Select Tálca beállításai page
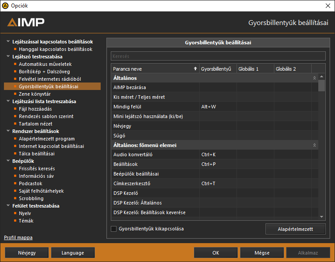Image resolution: width=335 pixels, height=262 pixels. coord(36,154)
